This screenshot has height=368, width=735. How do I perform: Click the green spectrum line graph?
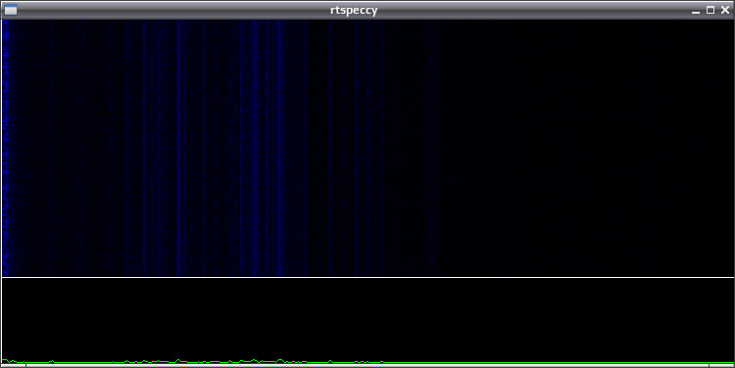[x=367, y=321]
